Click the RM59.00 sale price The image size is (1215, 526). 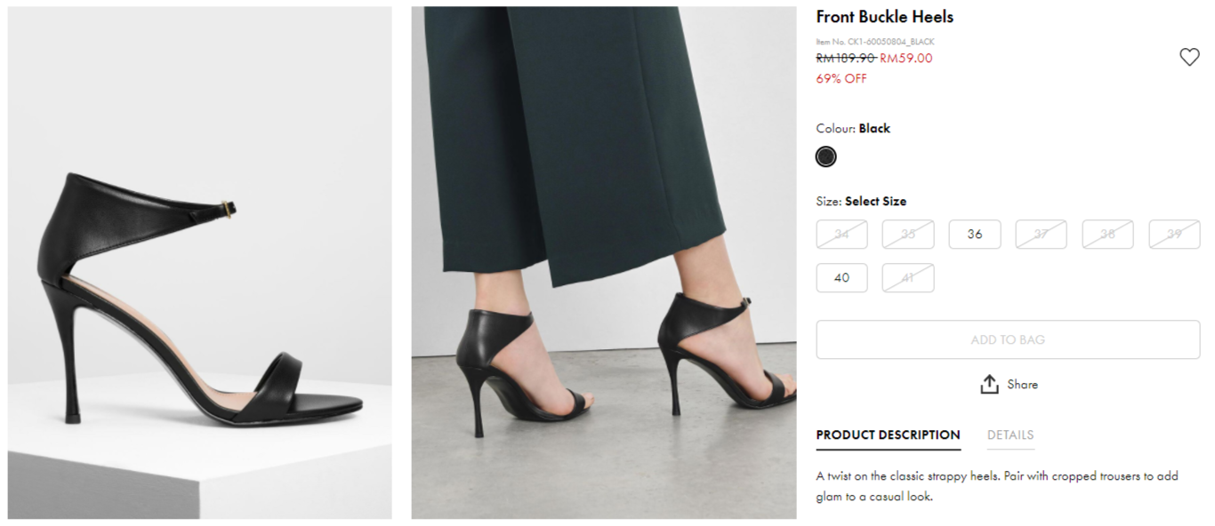click(905, 59)
